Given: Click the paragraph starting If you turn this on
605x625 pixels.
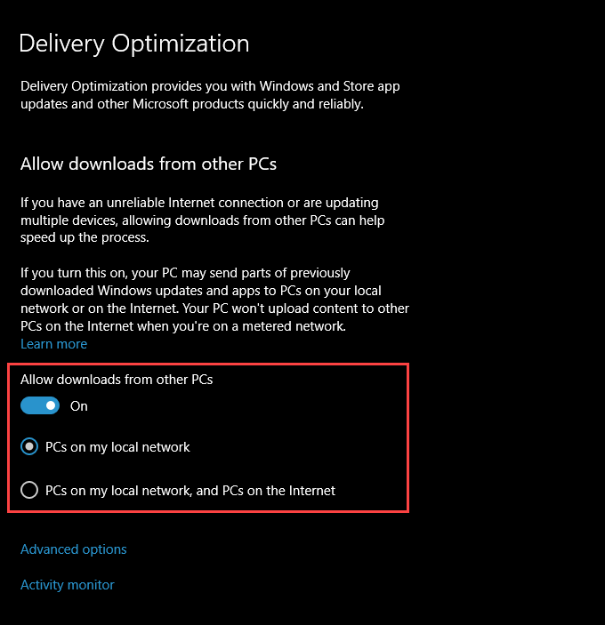Looking at the screenshot, I should [x=214, y=299].
